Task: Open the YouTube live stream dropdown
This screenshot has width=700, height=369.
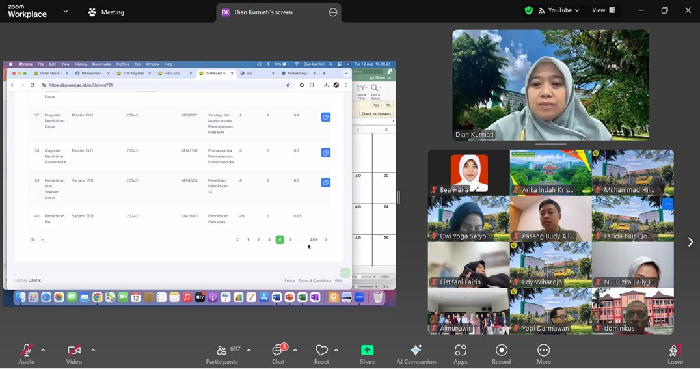Action: click(x=559, y=10)
